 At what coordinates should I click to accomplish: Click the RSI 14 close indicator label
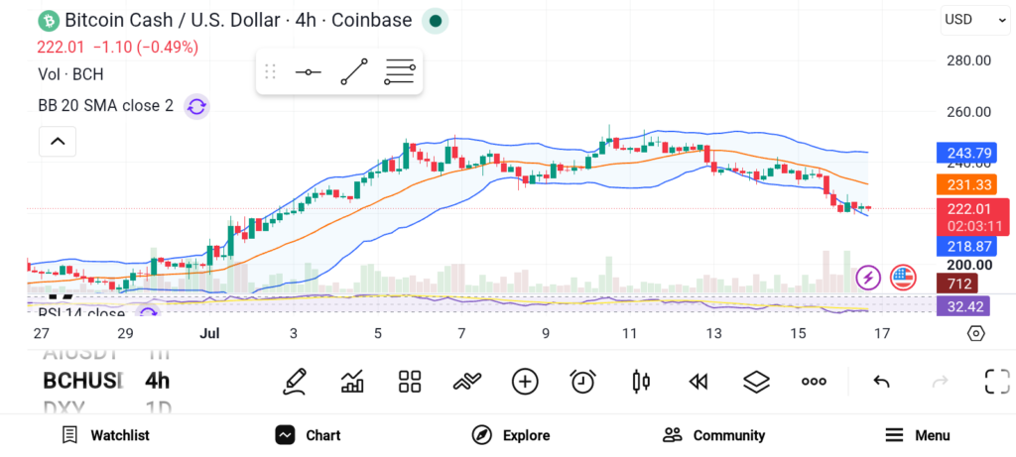pyautogui.click(x=81, y=314)
